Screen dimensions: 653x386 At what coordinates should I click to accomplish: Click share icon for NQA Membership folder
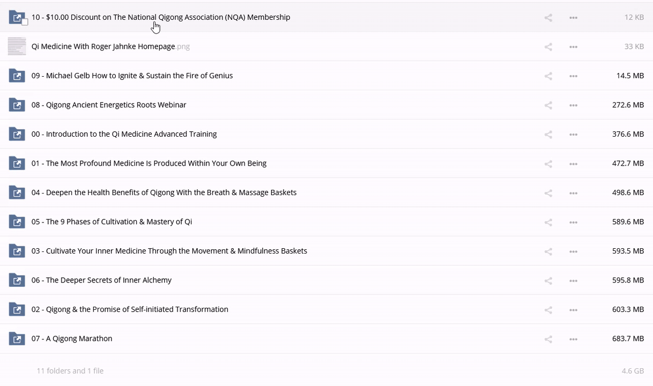pyautogui.click(x=548, y=18)
